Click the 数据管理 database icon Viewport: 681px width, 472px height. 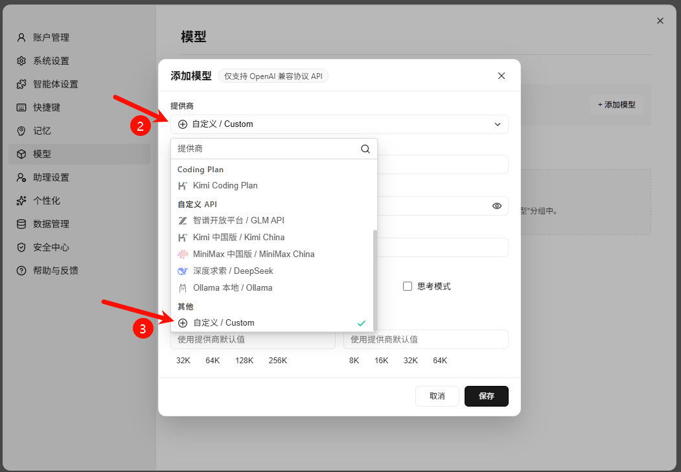(21, 224)
